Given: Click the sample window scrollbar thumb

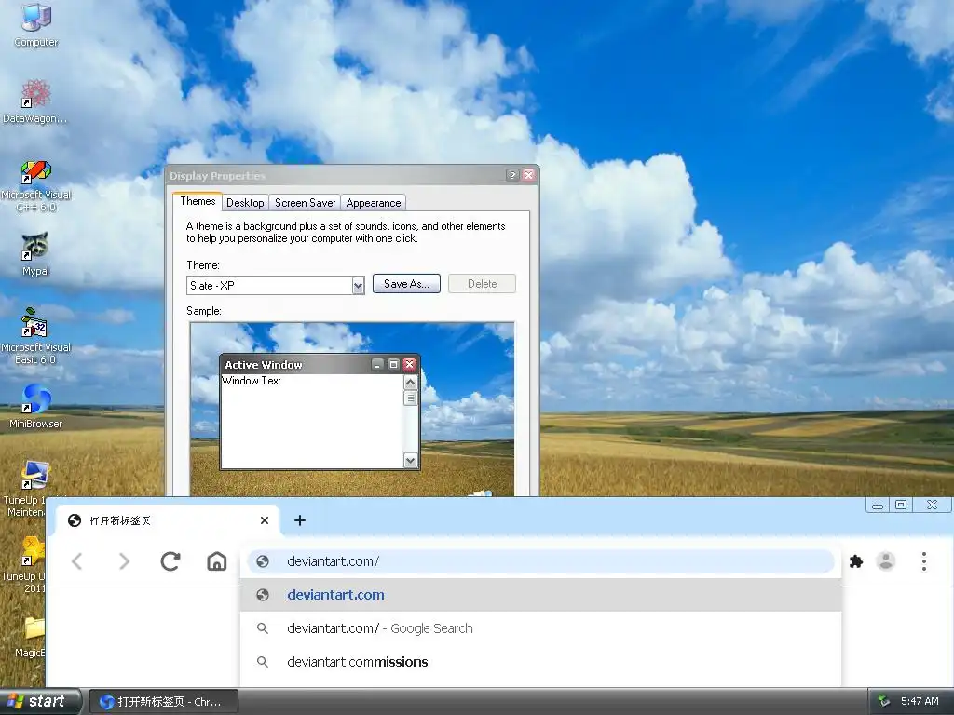Looking at the screenshot, I should pos(411,398).
